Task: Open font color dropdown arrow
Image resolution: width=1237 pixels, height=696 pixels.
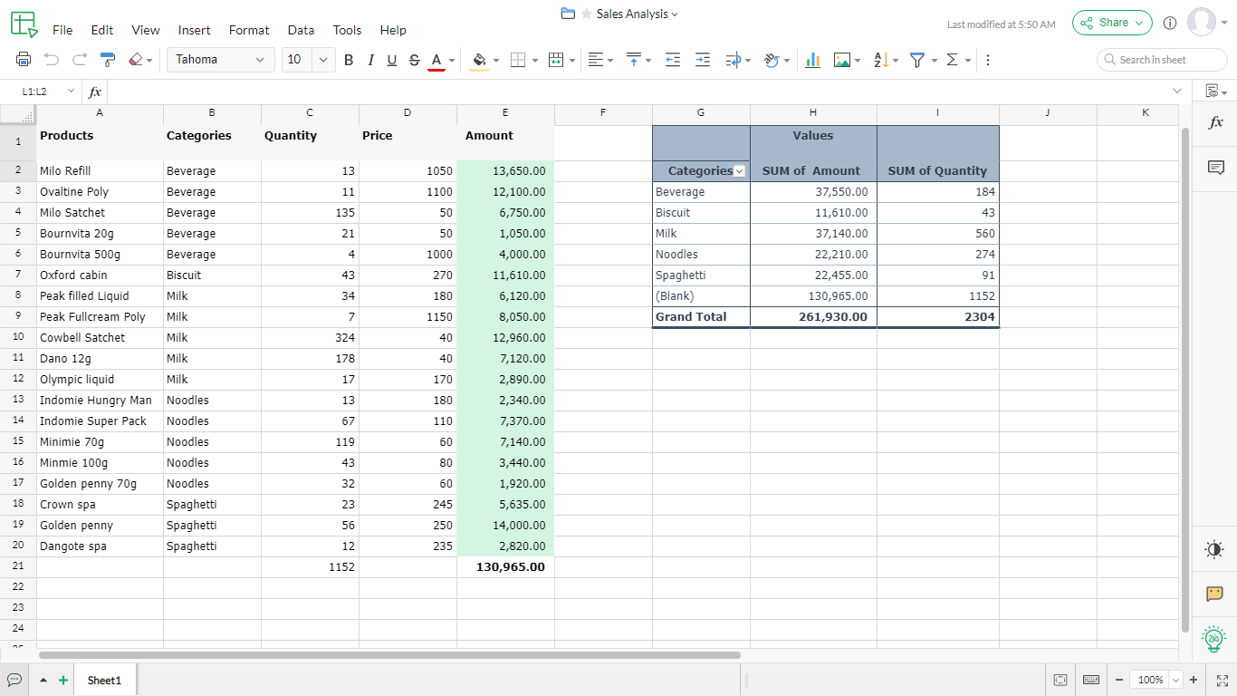Action: (x=452, y=61)
